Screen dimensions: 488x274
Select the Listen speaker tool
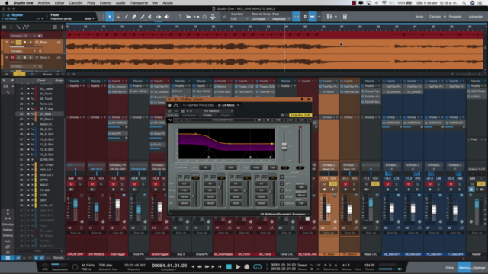click(x=166, y=17)
